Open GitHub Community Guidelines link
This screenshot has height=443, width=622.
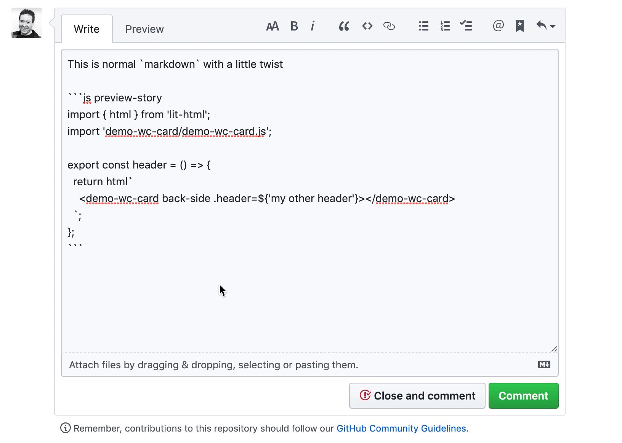[401, 429]
